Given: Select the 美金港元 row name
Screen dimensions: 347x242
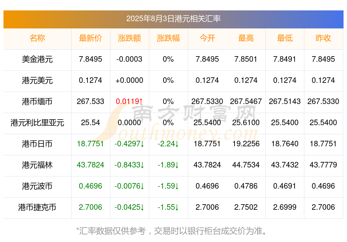Looking at the screenshot, I should point(37,59).
